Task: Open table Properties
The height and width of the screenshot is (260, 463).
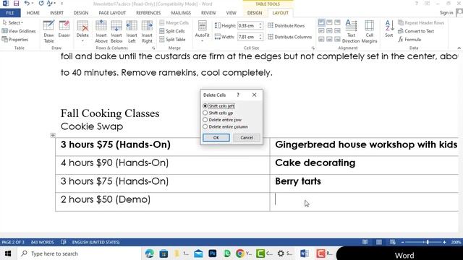Action: [x=15, y=39]
